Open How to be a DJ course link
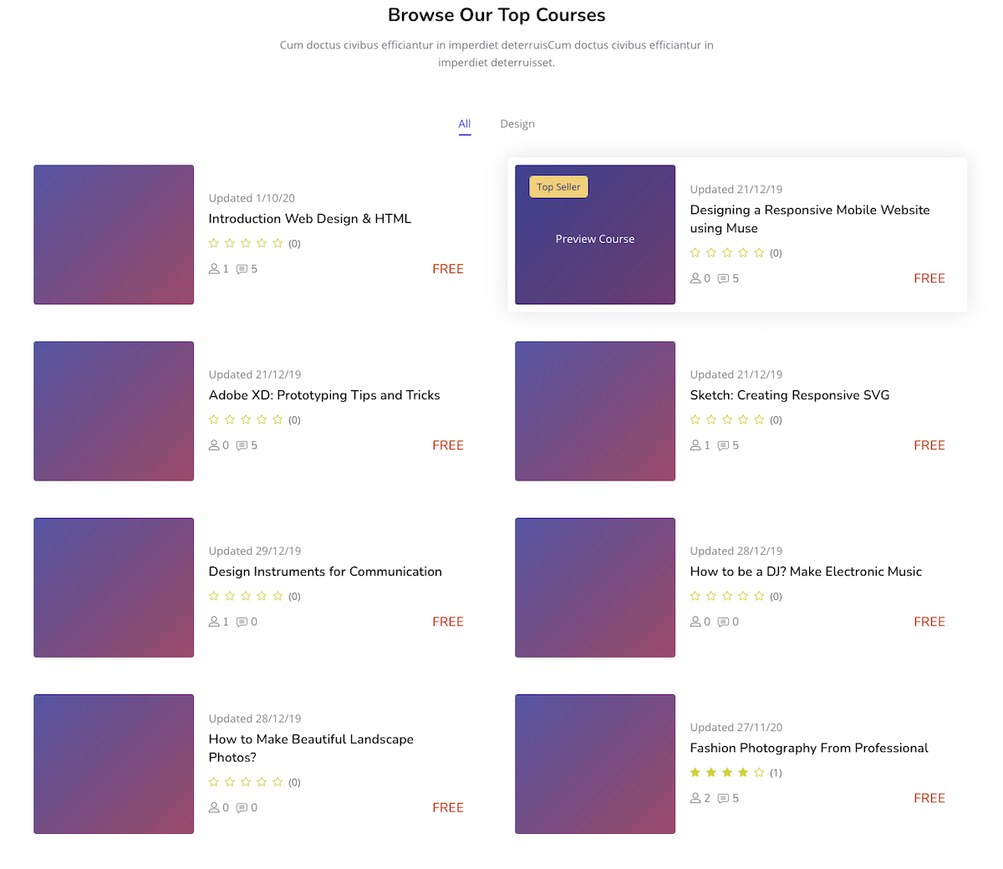This screenshot has width=1003, height=869. click(x=806, y=572)
